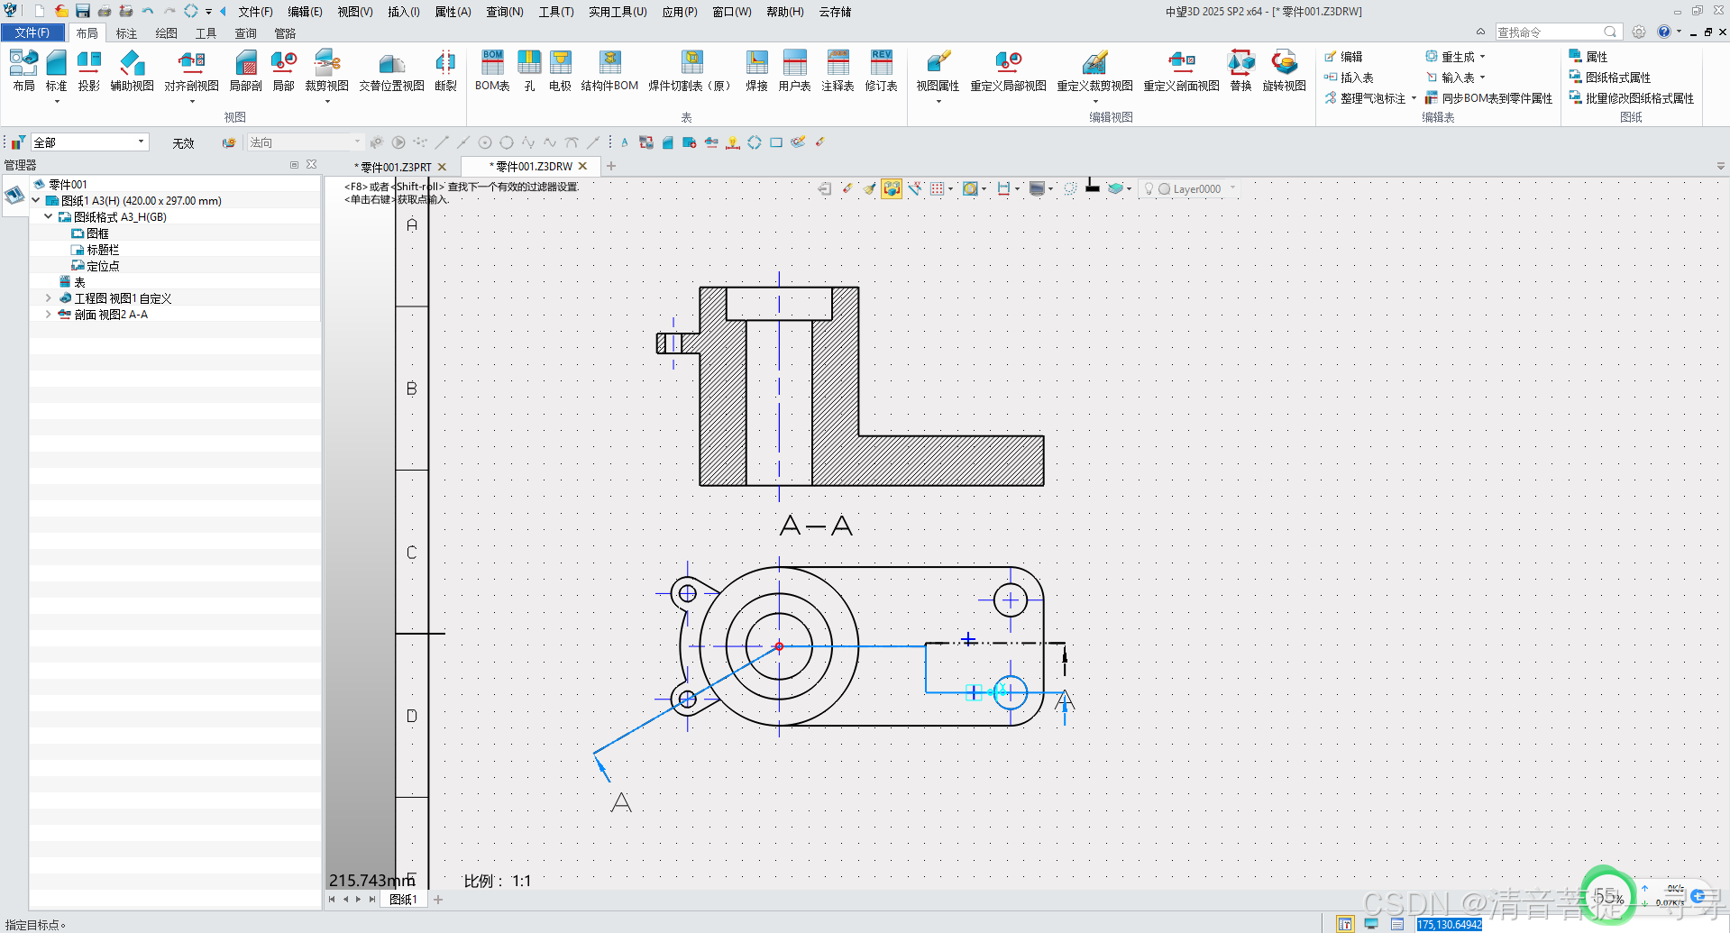Open the 局部剖 partial section tool
This screenshot has height=933, width=1730.
245,70
